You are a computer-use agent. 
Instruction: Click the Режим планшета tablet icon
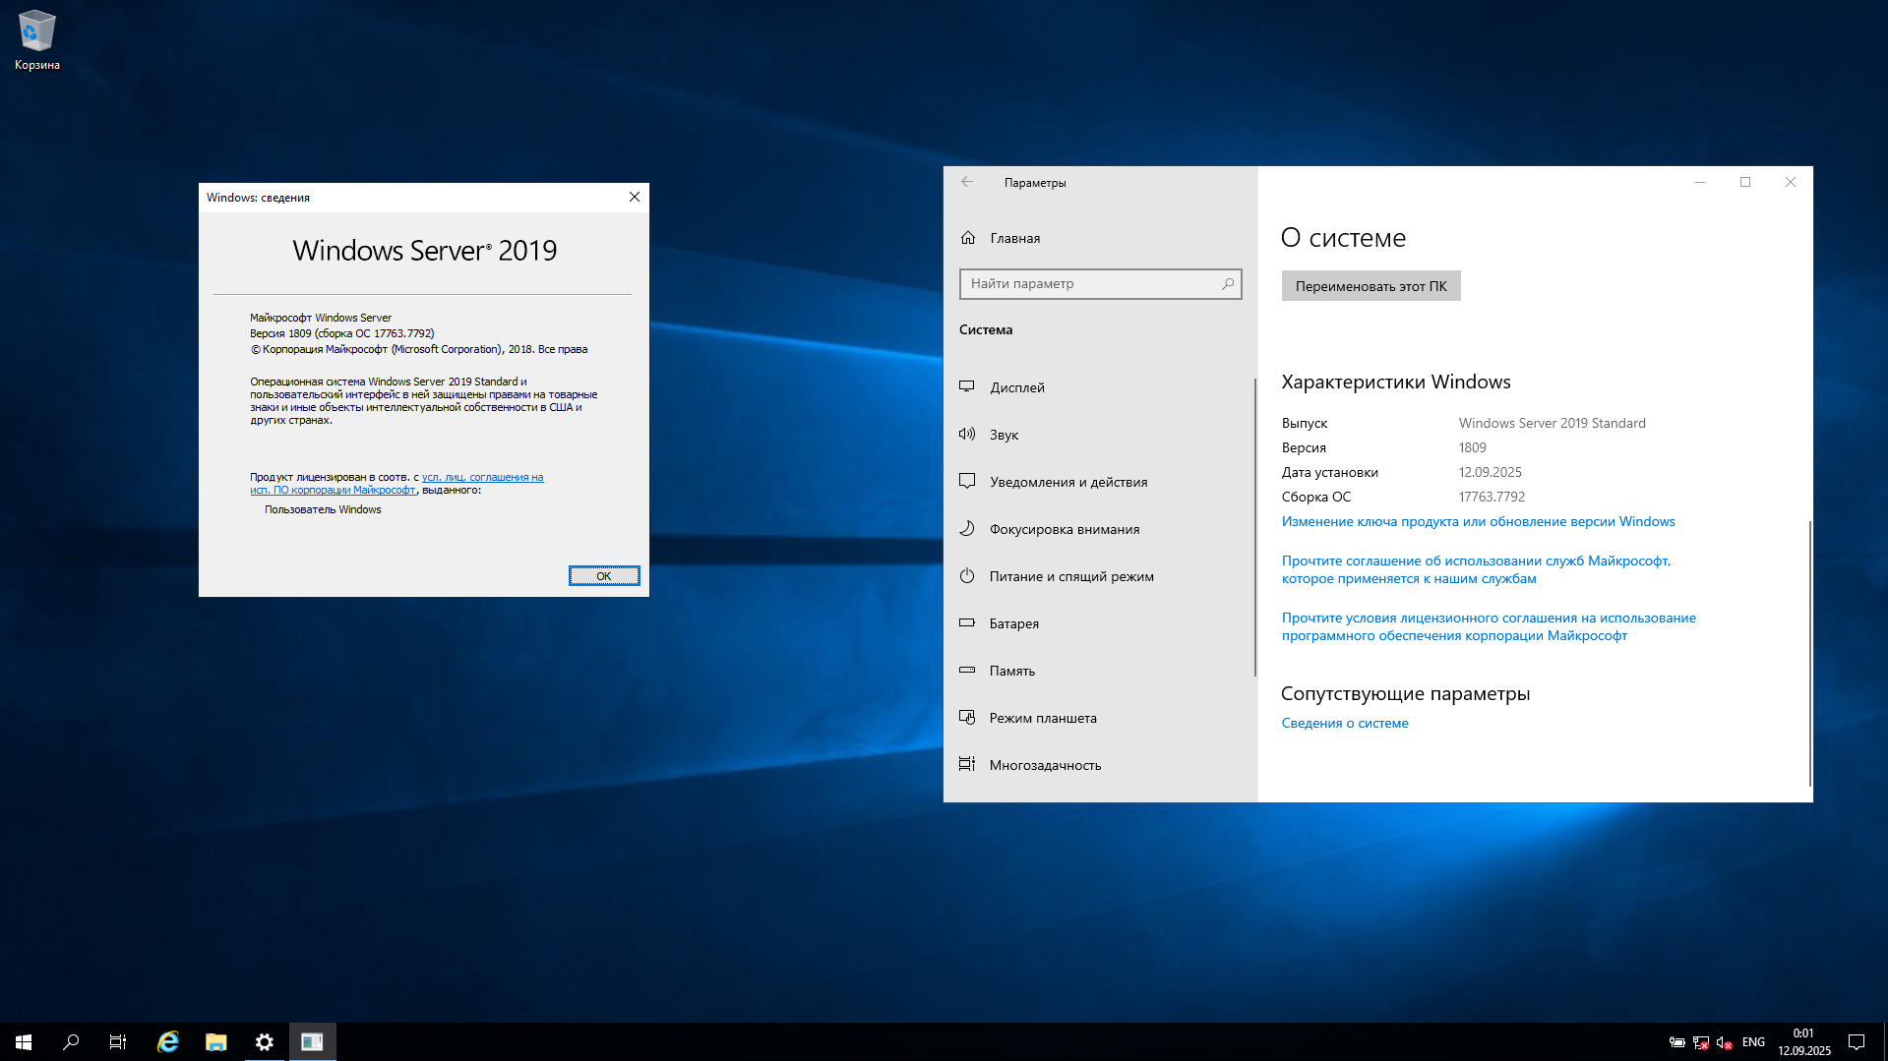pyautogui.click(x=967, y=717)
